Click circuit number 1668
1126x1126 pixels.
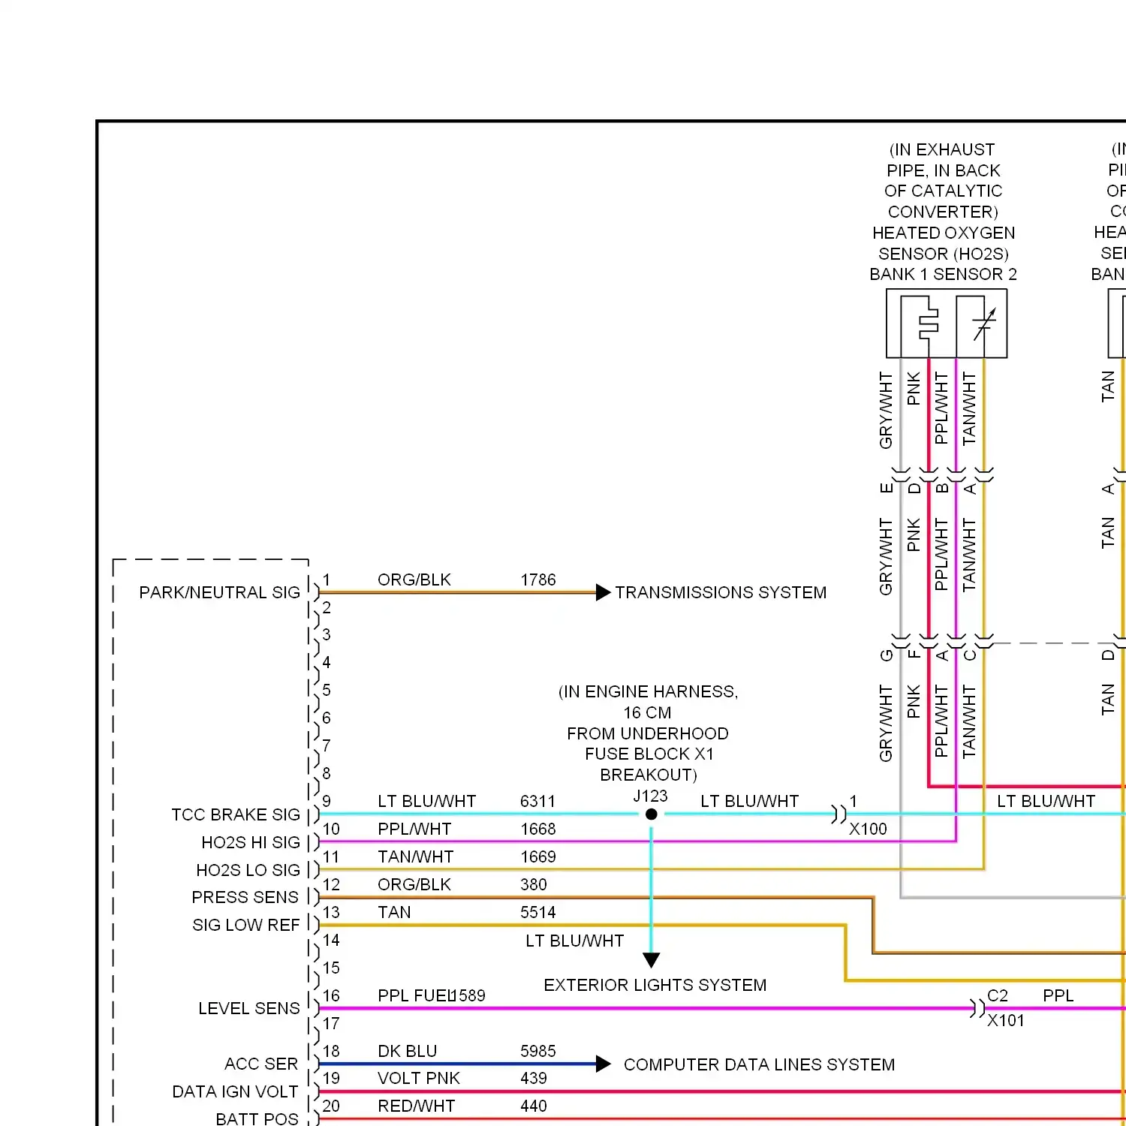tap(538, 829)
